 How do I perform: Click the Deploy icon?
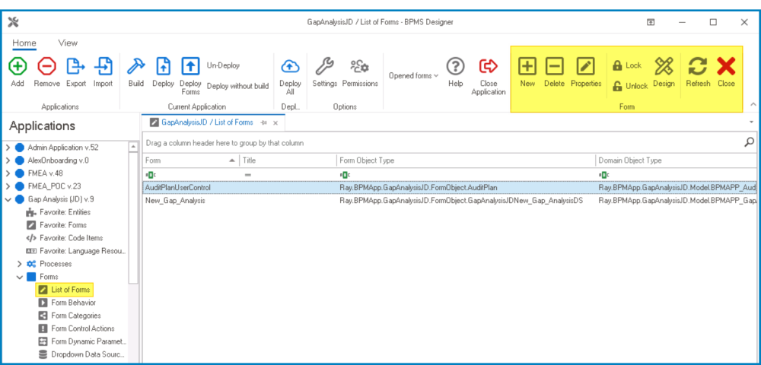click(x=163, y=65)
